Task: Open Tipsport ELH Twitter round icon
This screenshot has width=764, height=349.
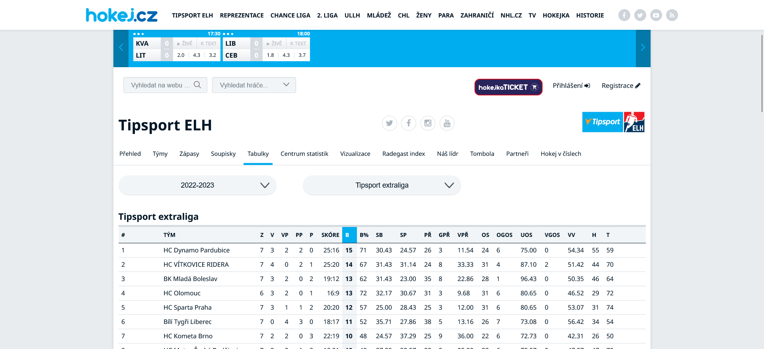Action: pyautogui.click(x=389, y=123)
